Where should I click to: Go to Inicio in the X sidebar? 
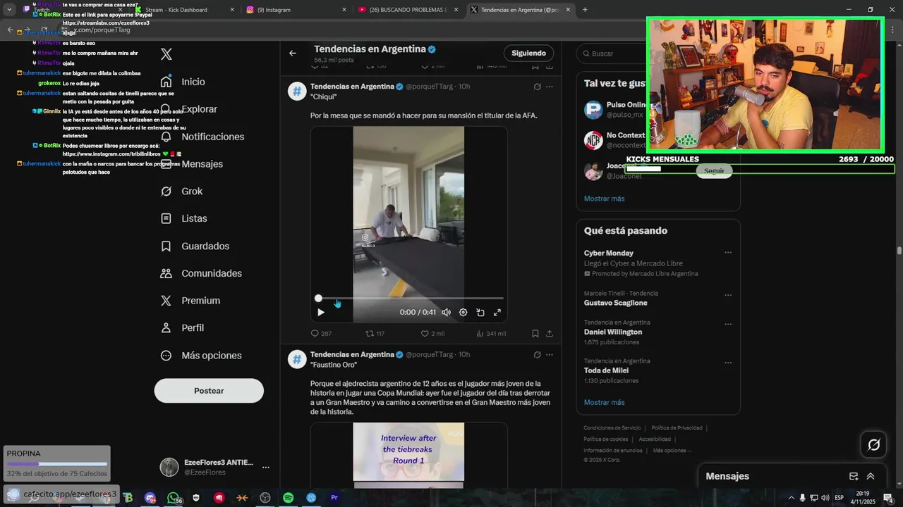click(183, 82)
